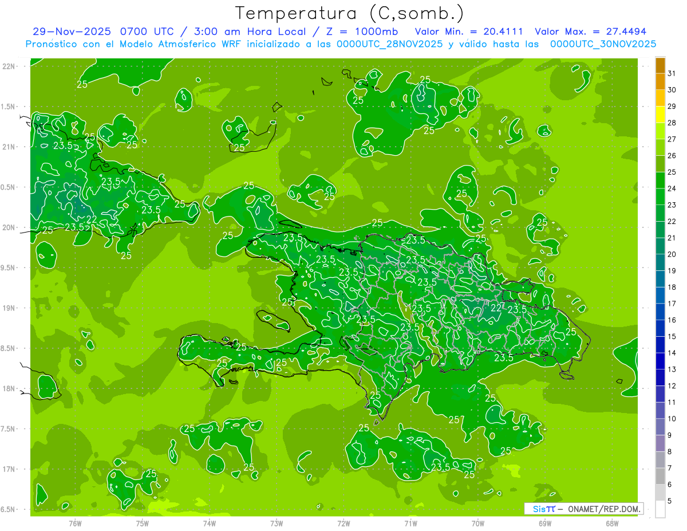Click the "73W" longitude axis label

point(277,524)
